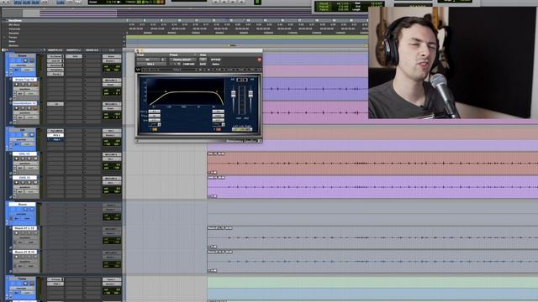This screenshot has width=538, height=302.
Task: Select the low band node on EQ curve
Action: (166, 91)
